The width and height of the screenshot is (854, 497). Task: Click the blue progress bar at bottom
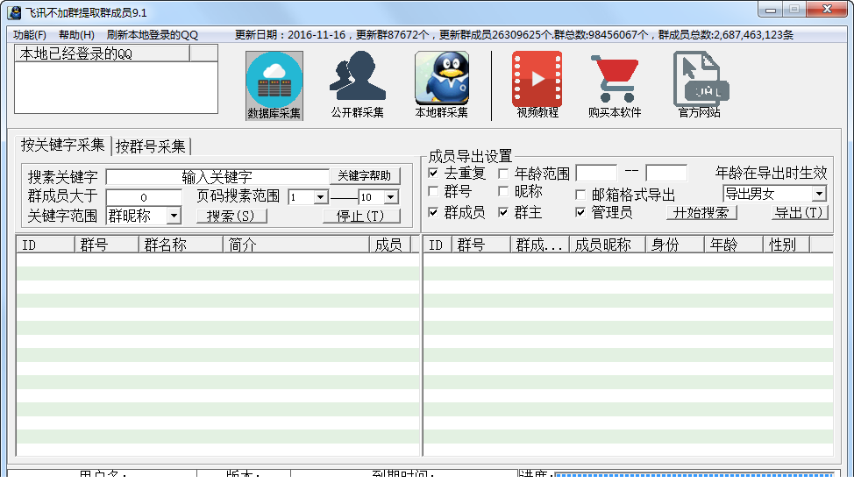tap(694, 475)
